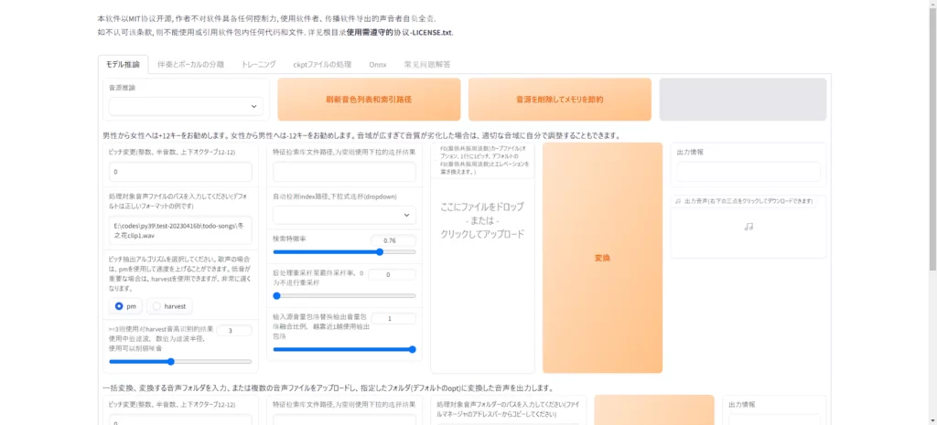The width and height of the screenshot is (937, 425).
Task: Click the audio file path text box
Action: (180, 230)
